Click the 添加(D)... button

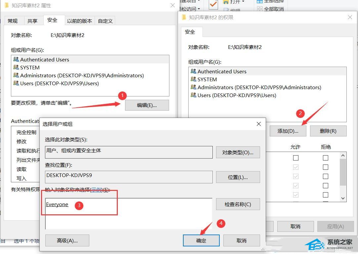(x=288, y=131)
